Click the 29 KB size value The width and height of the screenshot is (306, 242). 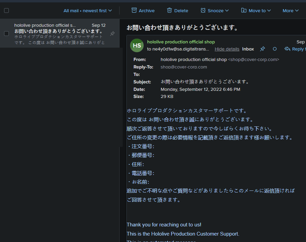167,97
